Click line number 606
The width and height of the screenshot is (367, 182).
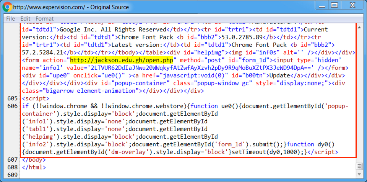tap(12, 106)
